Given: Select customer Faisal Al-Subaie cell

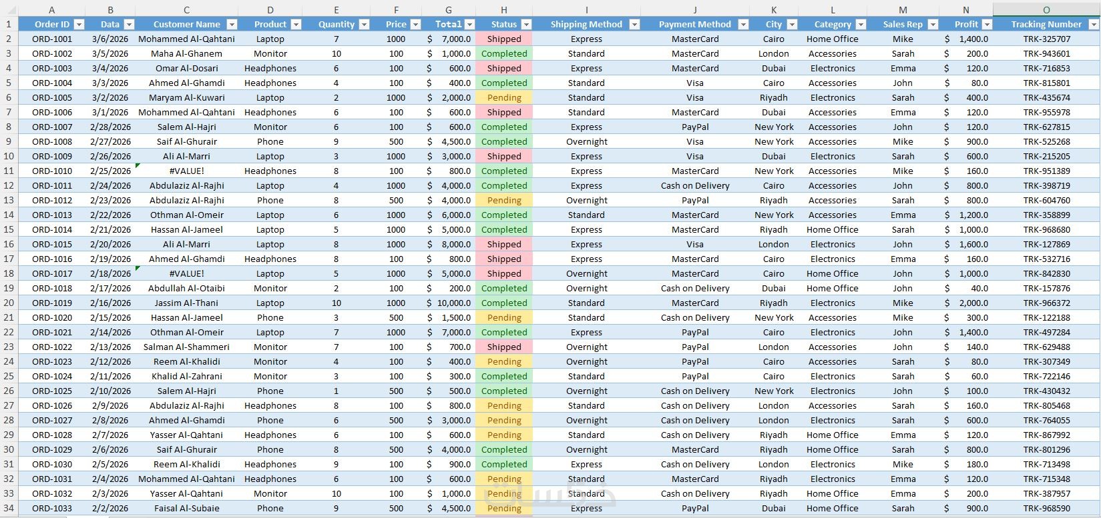Looking at the screenshot, I should [186, 508].
